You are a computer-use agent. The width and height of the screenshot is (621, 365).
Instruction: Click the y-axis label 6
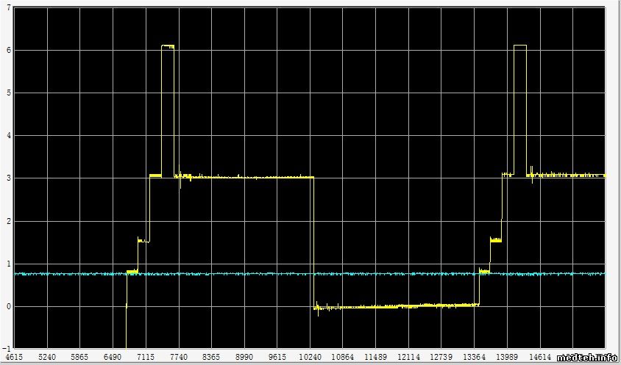tap(7, 50)
